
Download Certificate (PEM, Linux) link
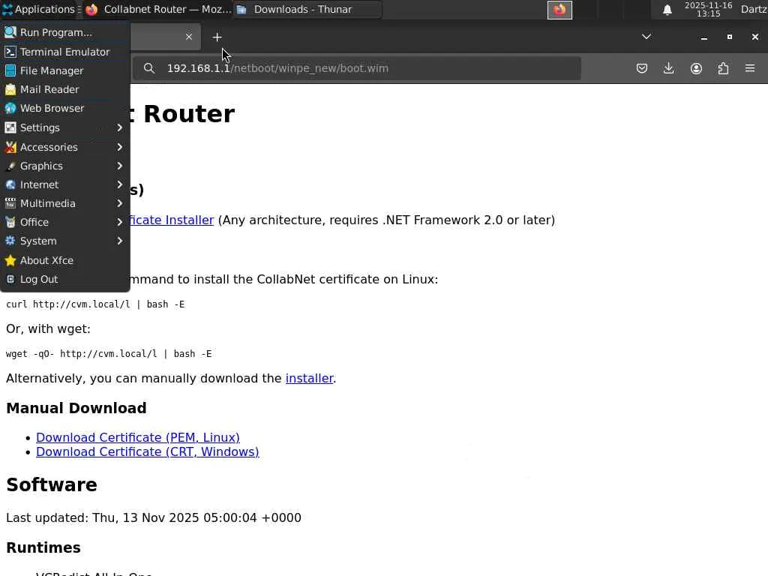coord(138,437)
